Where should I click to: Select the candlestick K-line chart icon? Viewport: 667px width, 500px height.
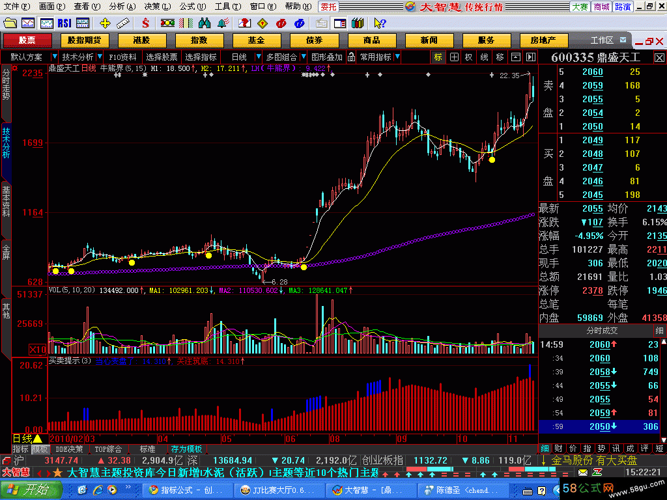coord(46,23)
